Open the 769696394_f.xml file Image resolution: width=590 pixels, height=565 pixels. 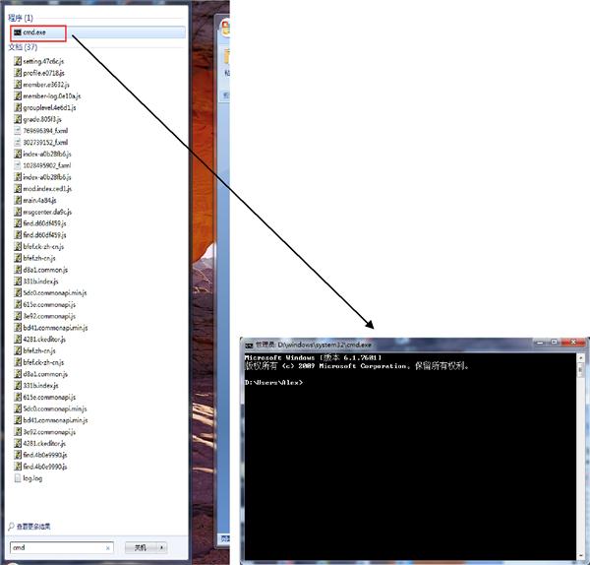pyautogui.click(x=41, y=131)
